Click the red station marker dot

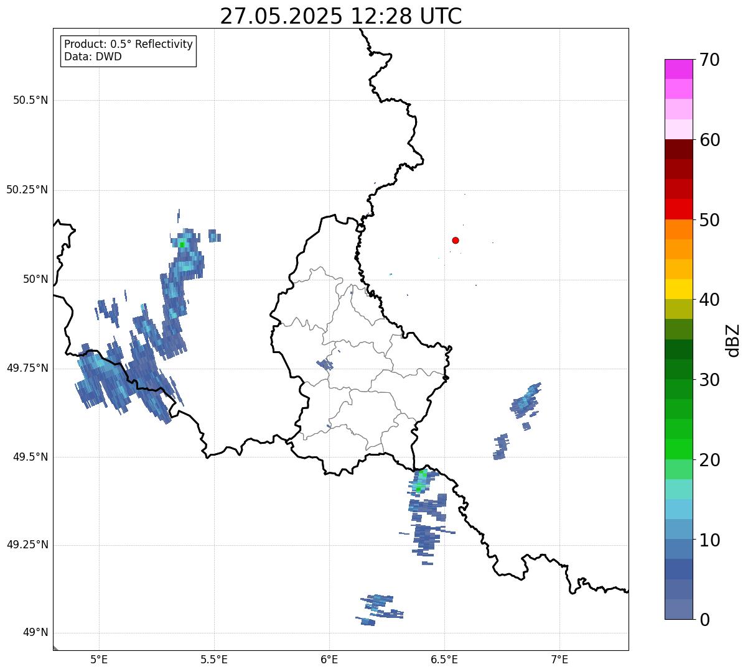[456, 240]
